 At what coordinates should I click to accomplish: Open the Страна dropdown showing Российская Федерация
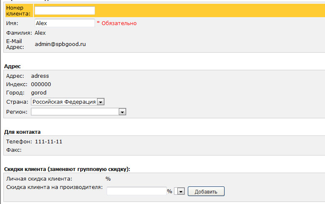(68, 102)
